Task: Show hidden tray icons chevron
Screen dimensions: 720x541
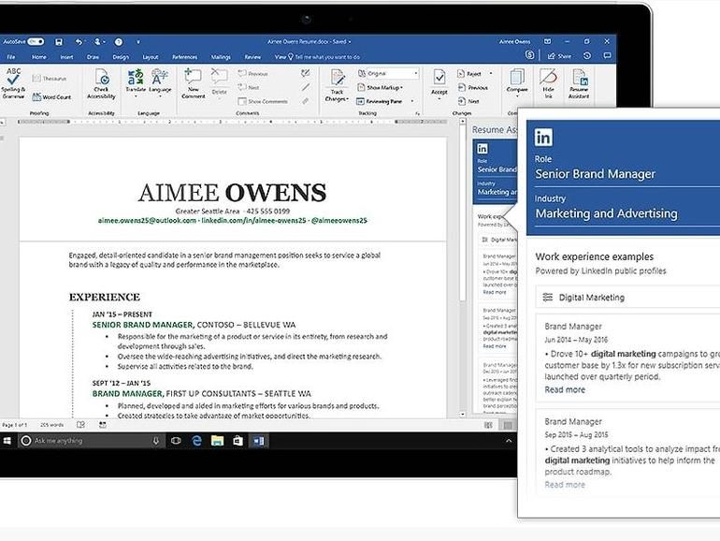Action: point(509,441)
